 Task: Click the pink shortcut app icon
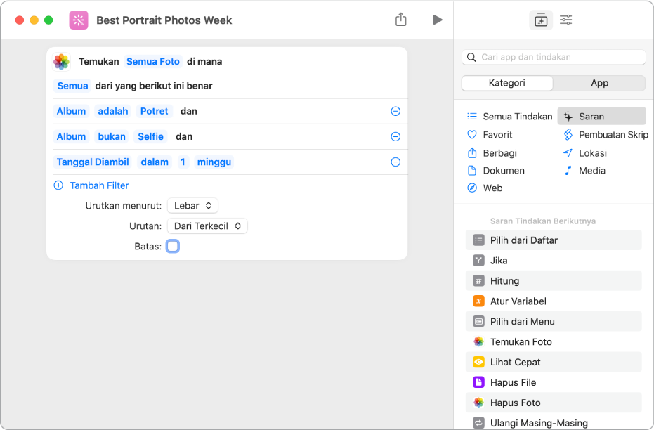(79, 20)
